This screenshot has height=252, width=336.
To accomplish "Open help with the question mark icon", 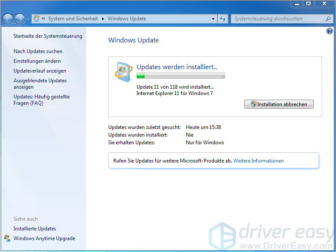I will coord(330,31).
